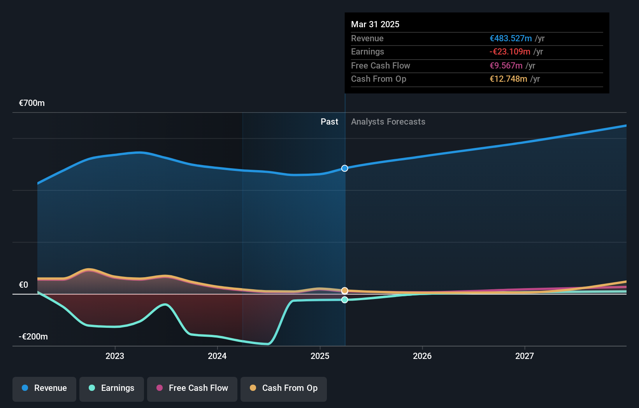
Task: Click the -€23.109m earnings value in tooltip
Action: point(510,52)
